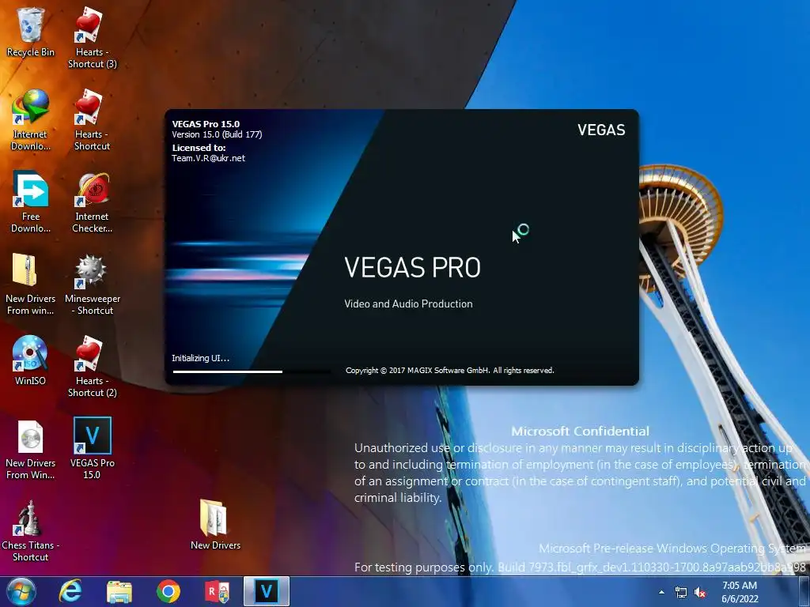This screenshot has width=810, height=607.
Task: Open the Recycle Bin desktop icon
Action: tap(31, 32)
